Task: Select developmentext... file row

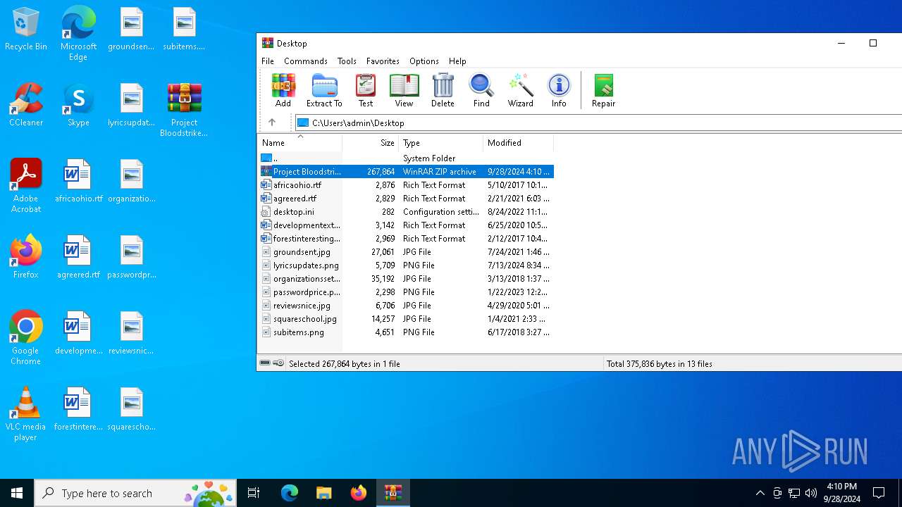Action: click(406, 225)
